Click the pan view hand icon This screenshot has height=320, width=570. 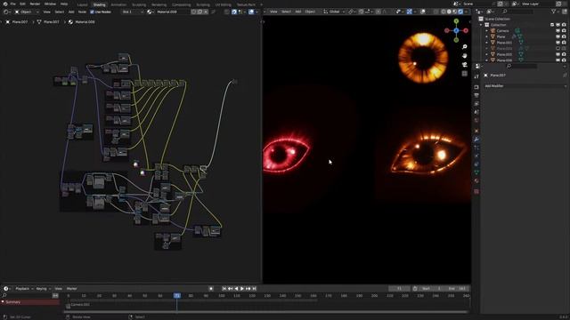[x=465, y=55]
